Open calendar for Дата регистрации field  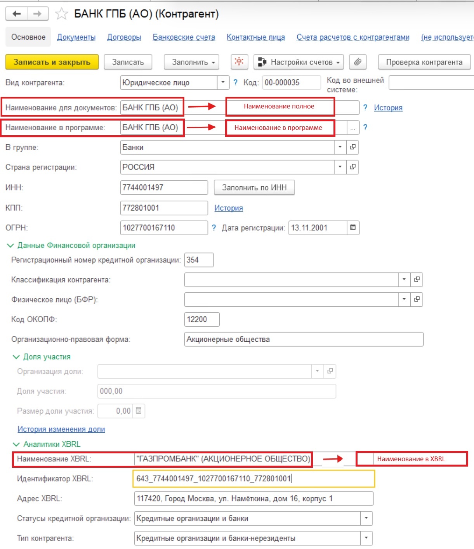click(x=352, y=227)
